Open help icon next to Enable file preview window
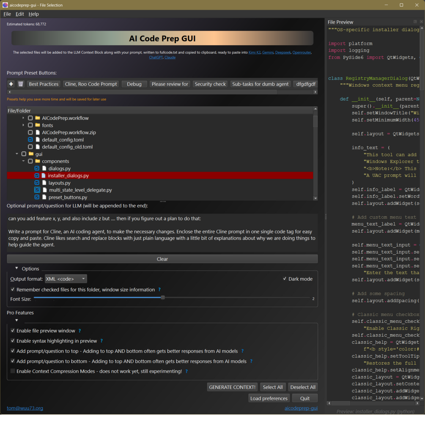 (80, 331)
